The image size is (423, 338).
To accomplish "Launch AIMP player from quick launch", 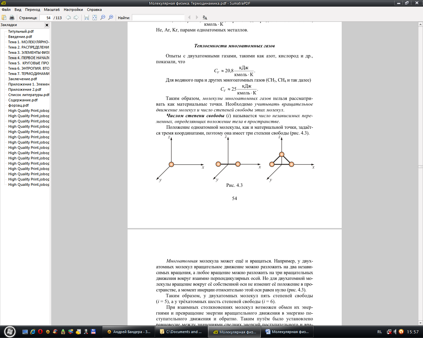I will 48,332.
